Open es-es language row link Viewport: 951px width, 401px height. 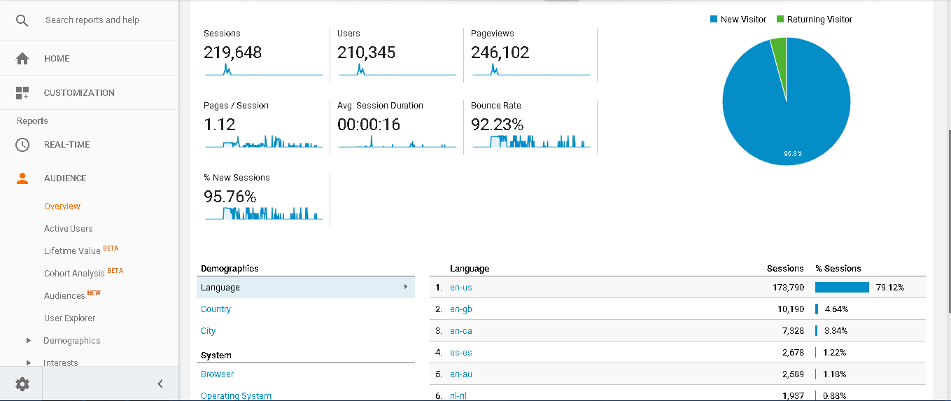(x=461, y=353)
